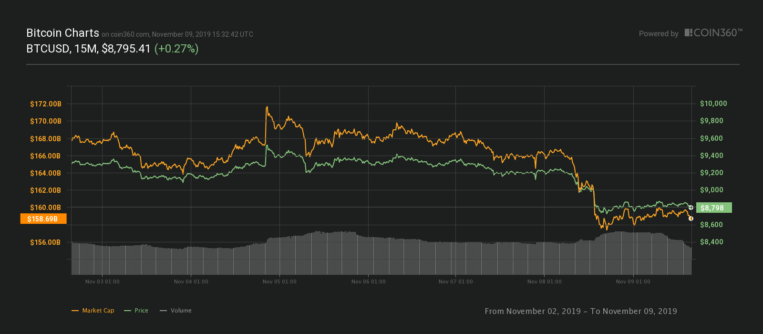Click the Nov 08 01:00 time label
Viewport: 763px width, 334px height.
tap(545, 282)
